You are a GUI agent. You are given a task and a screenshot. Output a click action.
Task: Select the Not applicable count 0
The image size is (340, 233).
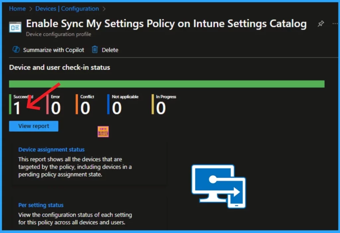(x=117, y=108)
